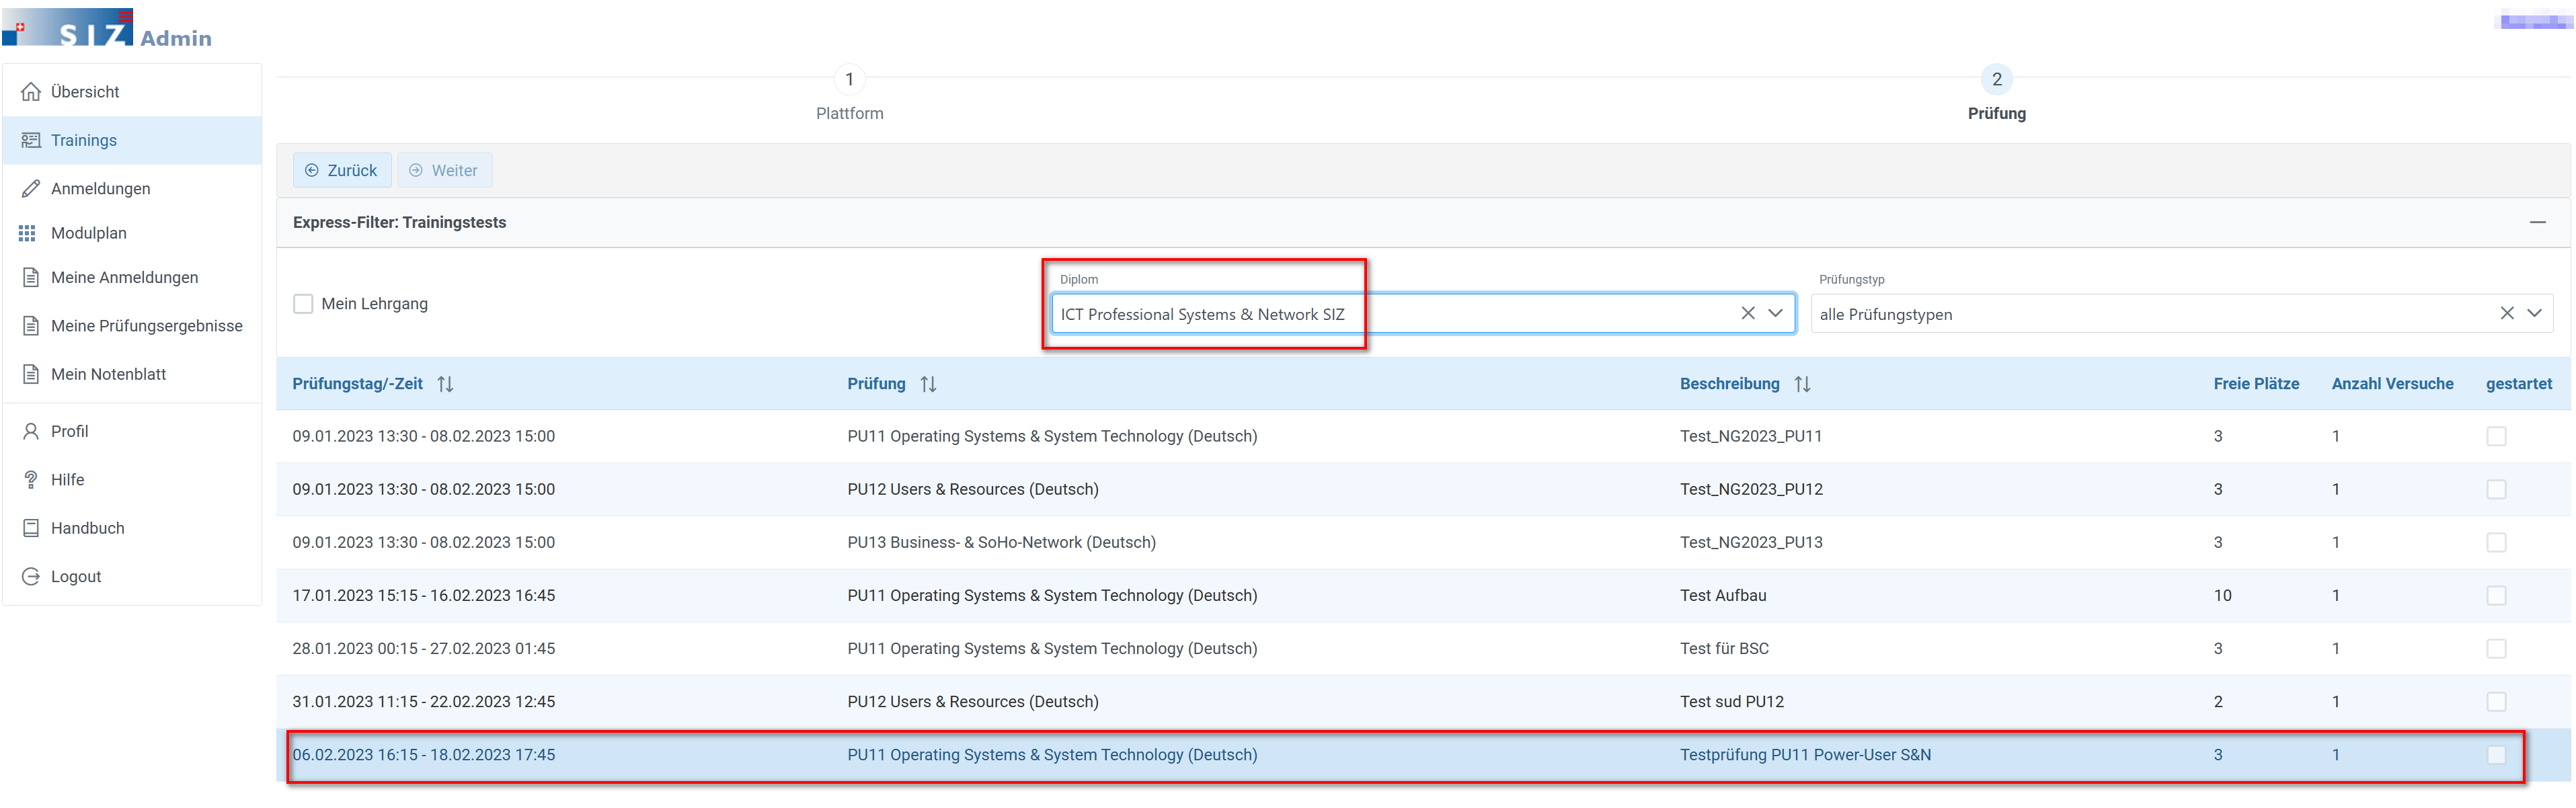This screenshot has height=808, width=2576.
Task: Select row 'Test_NG2023_PU13'
Action: [1423, 542]
